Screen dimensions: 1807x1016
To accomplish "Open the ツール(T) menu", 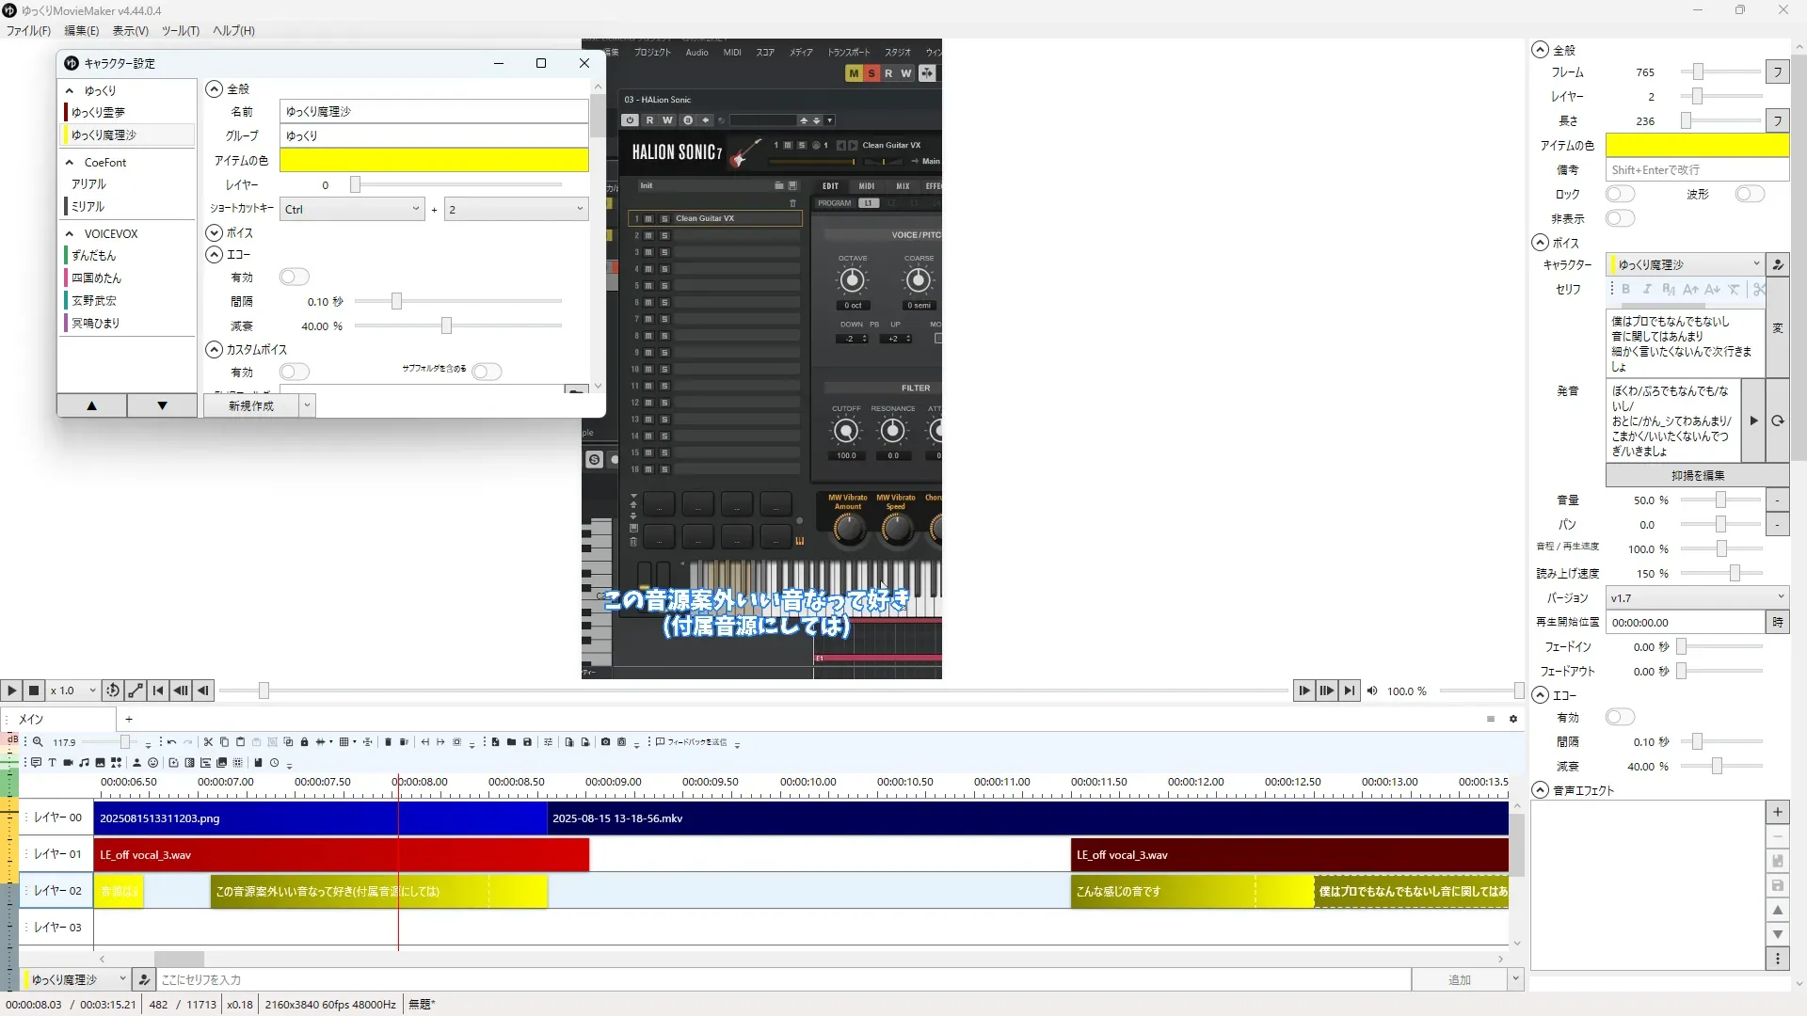I will [x=180, y=30].
